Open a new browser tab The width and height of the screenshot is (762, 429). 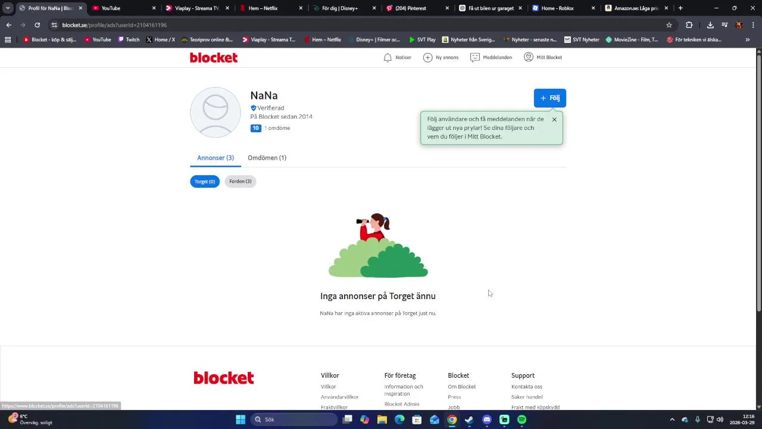click(x=680, y=8)
